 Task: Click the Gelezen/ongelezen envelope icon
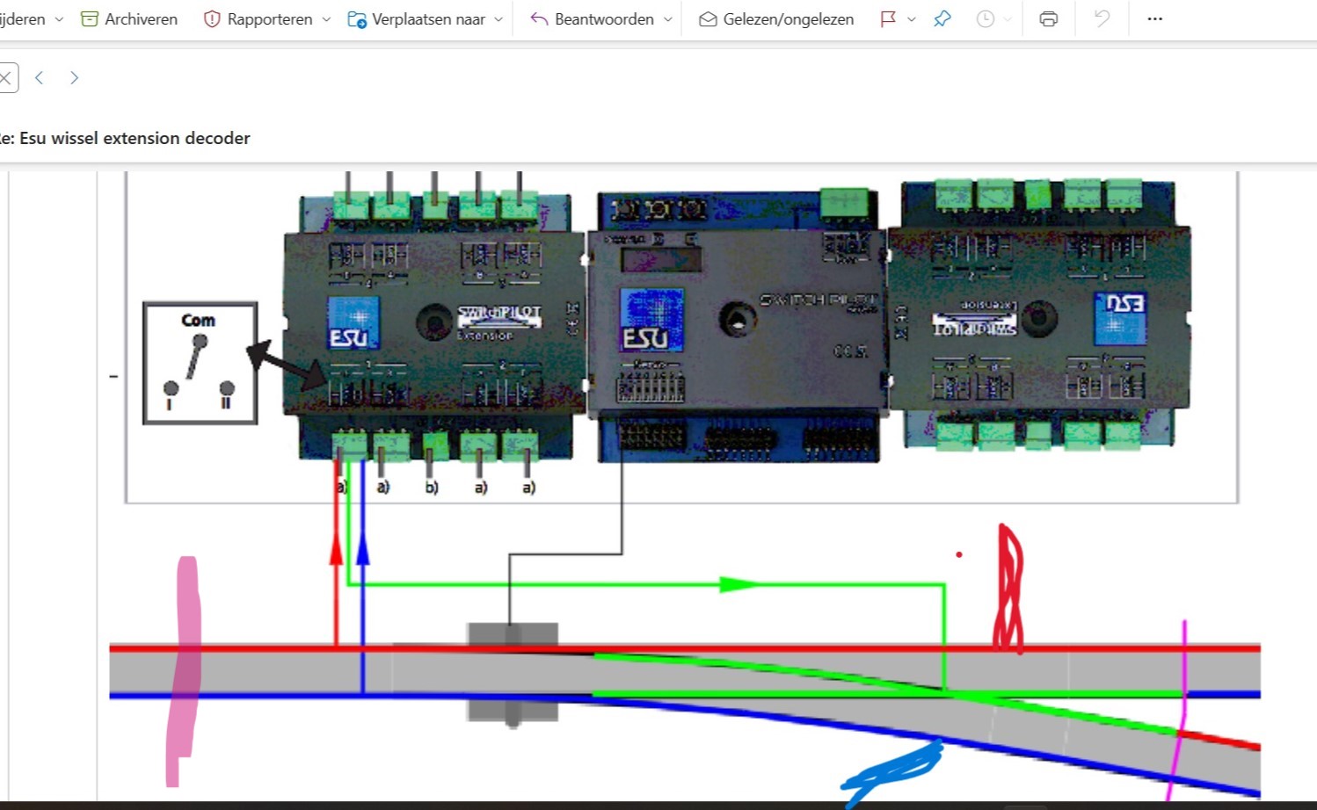[x=708, y=18]
